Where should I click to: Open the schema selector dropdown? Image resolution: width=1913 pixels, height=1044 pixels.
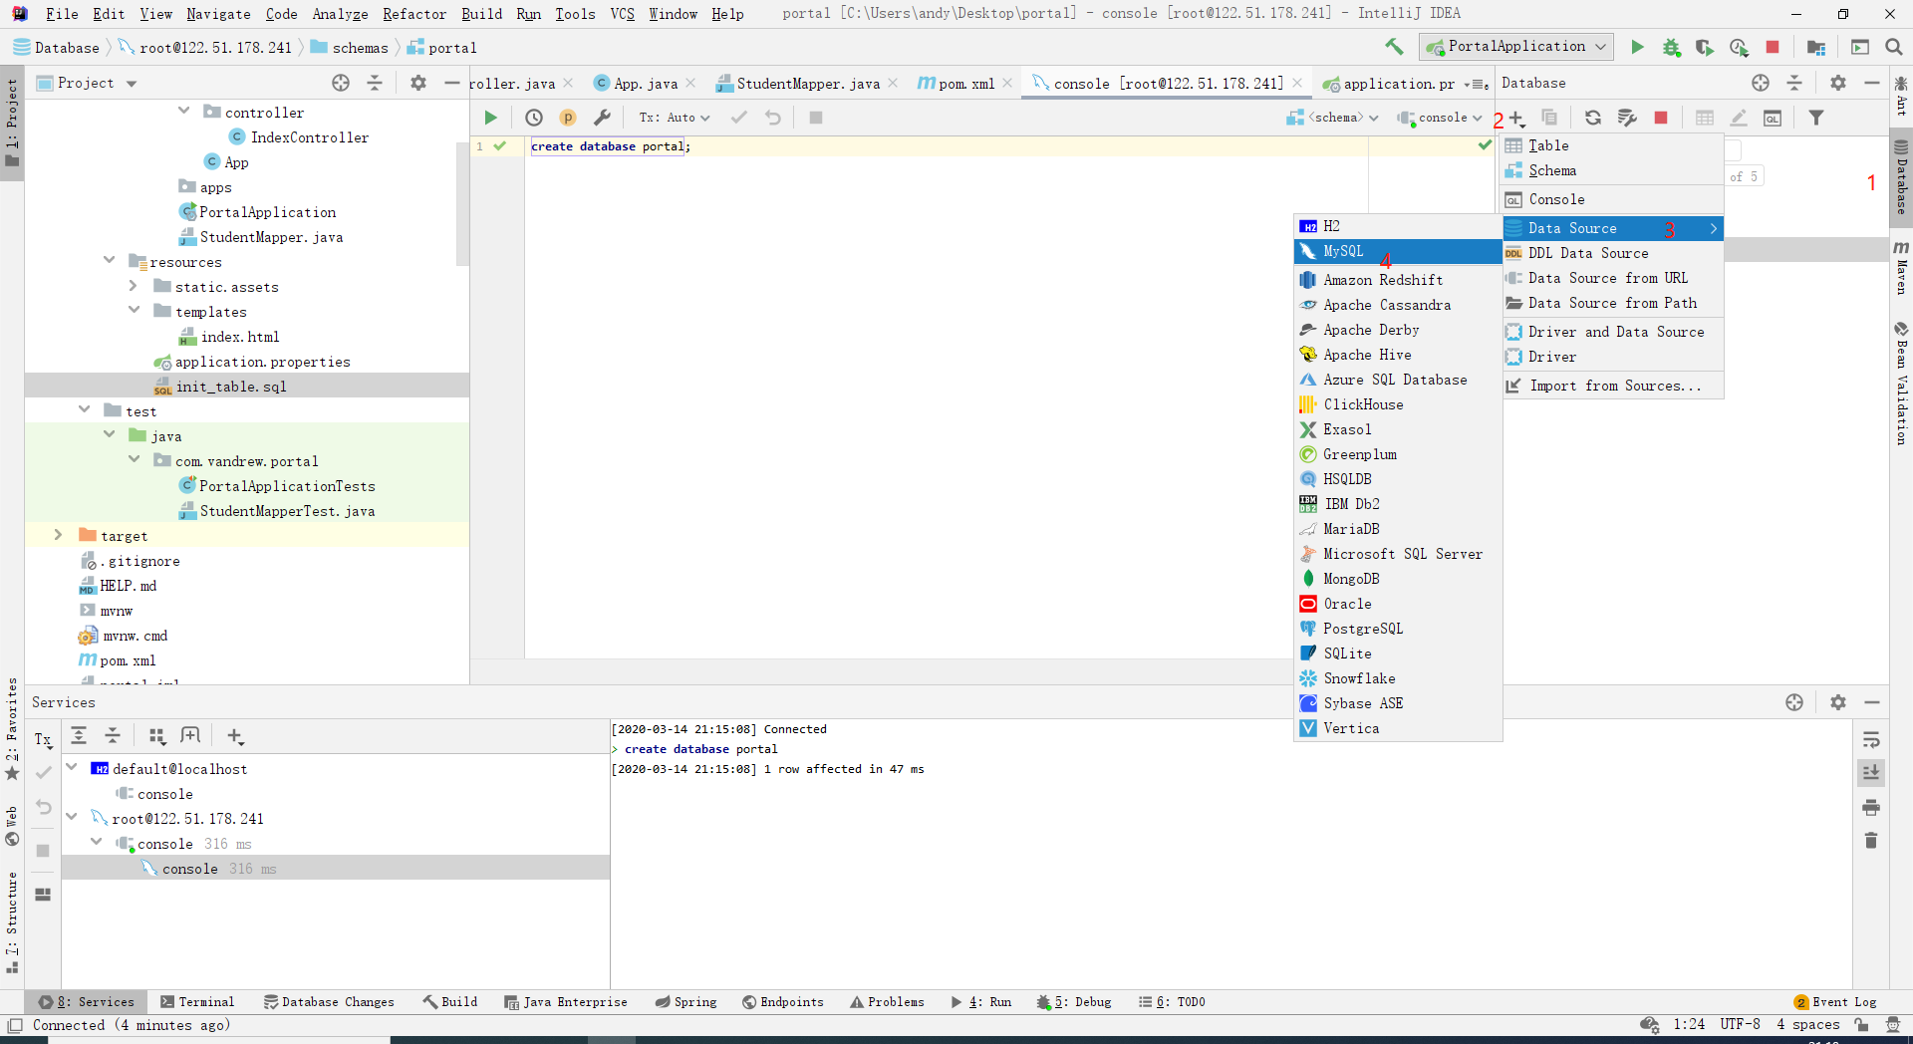[1333, 118]
